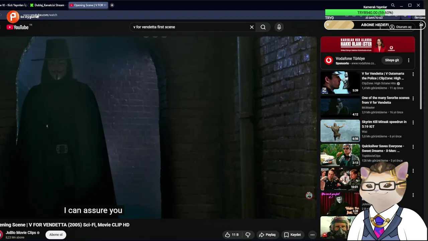This screenshot has height=241, width=428.
Task: Share the video using Paylaş
Action: (x=267, y=235)
